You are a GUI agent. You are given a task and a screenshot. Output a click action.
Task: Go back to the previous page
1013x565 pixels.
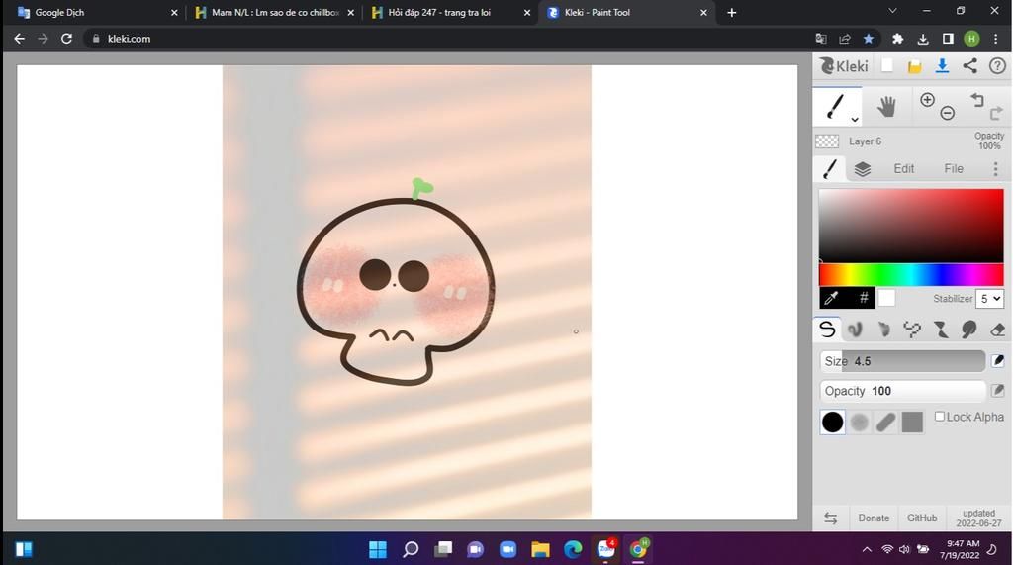pos(20,39)
